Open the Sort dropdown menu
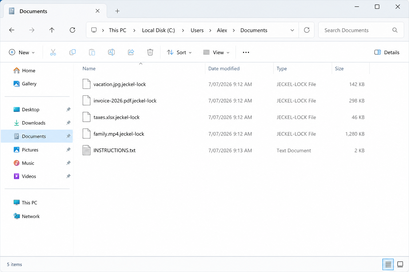Screen dimensions: 409x272 179,52
